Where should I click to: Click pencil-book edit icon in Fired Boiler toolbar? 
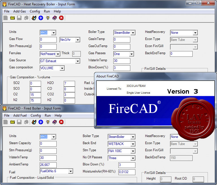tap(34, 122)
